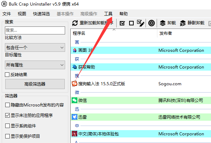Screen dimensions: 211x143
Task: Open the 文件 menu
Action: 7,14
